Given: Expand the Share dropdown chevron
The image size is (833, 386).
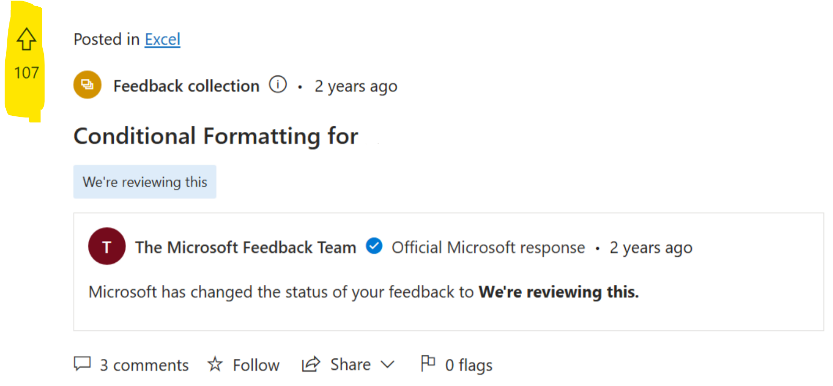Looking at the screenshot, I should 387,364.
